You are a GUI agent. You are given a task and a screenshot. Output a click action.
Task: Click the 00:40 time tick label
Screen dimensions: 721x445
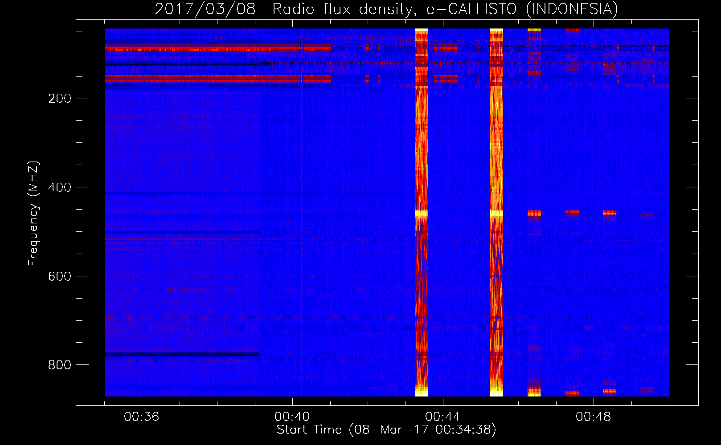pos(292,417)
